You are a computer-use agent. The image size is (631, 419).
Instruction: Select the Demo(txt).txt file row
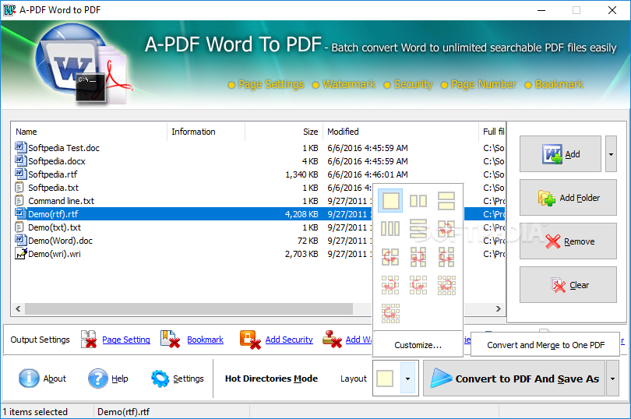[x=192, y=227]
